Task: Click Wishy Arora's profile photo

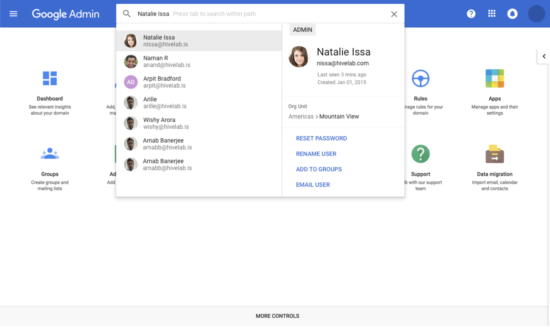Action: (x=131, y=123)
